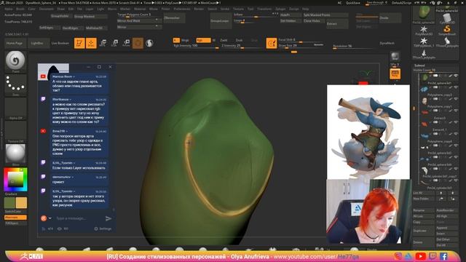
Task: Open the Texture Off slot
Action: tap(15, 131)
